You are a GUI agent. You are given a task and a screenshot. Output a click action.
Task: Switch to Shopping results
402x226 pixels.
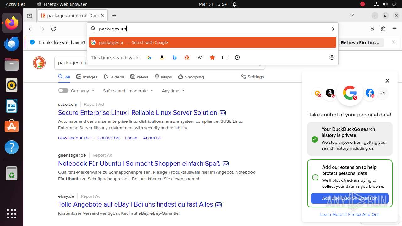coord(191,77)
